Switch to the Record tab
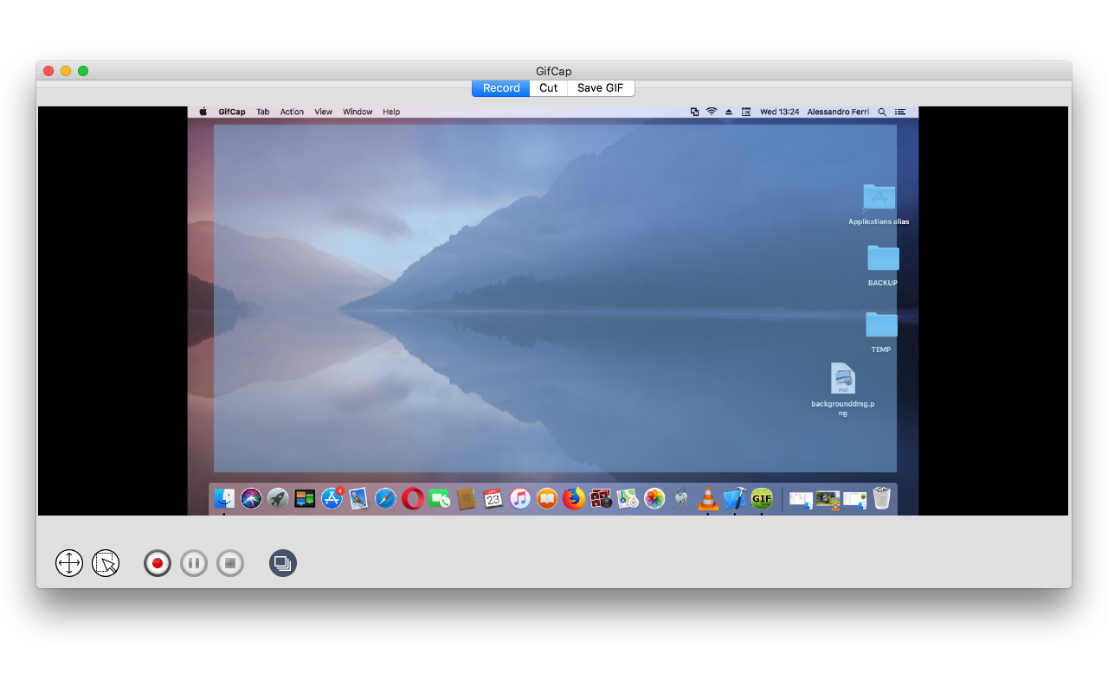The height and width of the screenshot is (692, 1108). (x=501, y=88)
